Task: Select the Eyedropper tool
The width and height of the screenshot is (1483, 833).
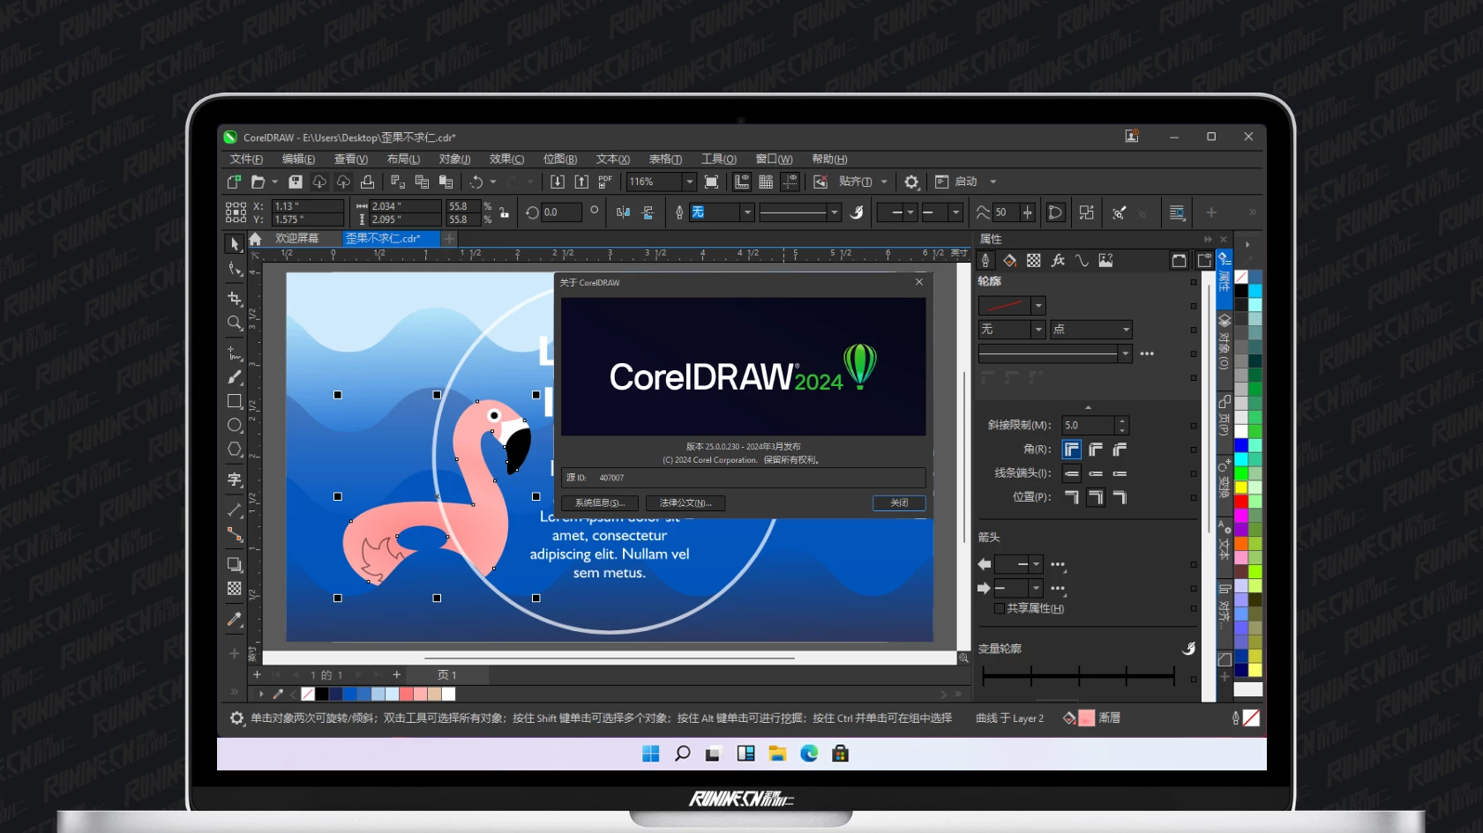Action: coord(235,619)
